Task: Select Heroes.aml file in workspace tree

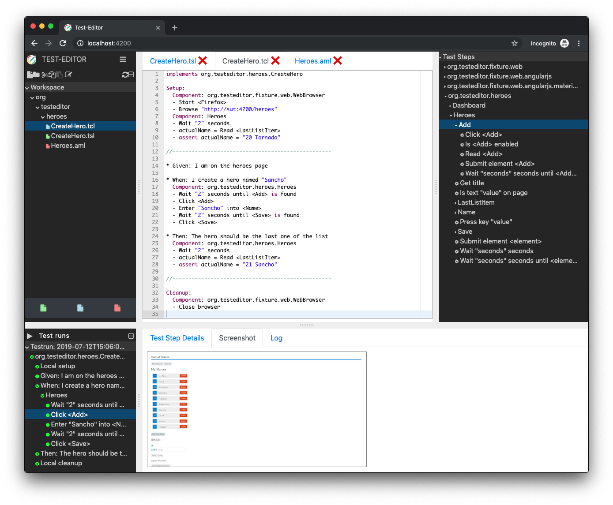Action: pyautogui.click(x=68, y=146)
